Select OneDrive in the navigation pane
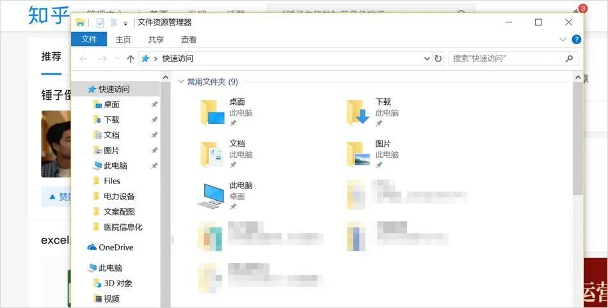This screenshot has width=608, height=308. pyautogui.click(x=116, y=247)
